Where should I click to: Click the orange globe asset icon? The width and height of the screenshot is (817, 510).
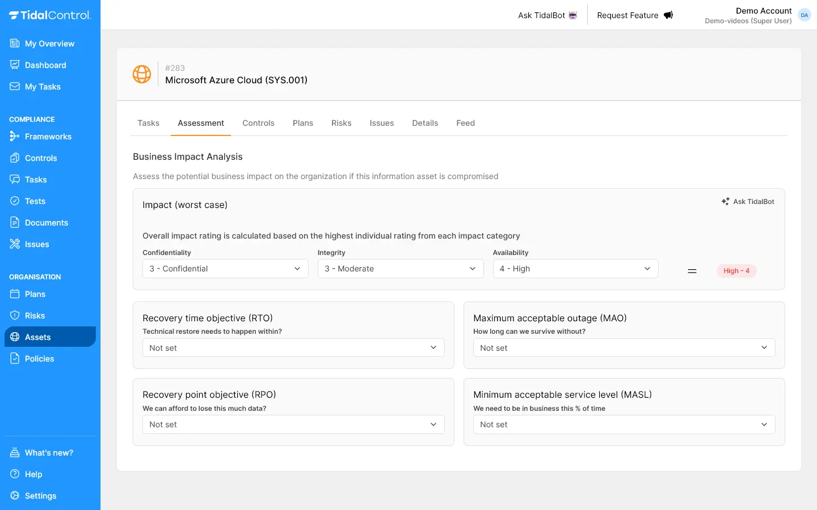(x=142, y=74)
